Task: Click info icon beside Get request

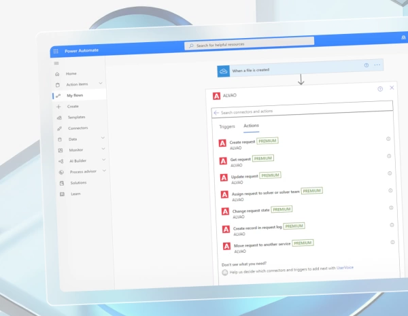Action: tap(389, 156)
